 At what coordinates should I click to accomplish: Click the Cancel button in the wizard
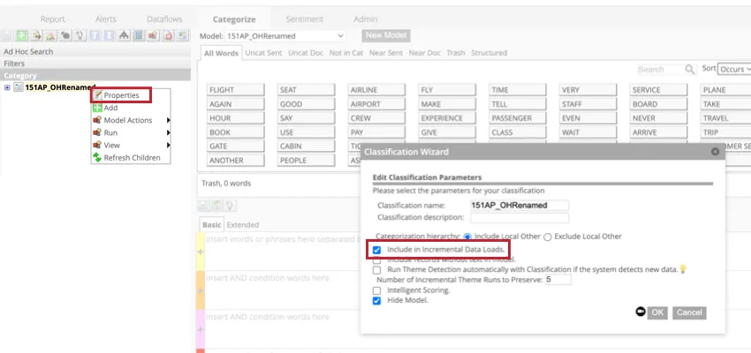tap(688, 312)
